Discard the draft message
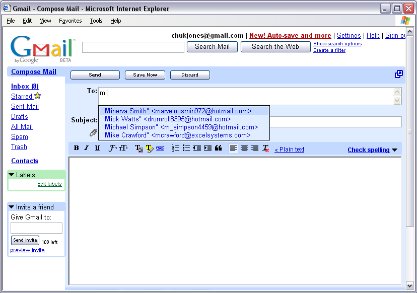Image resolution: width=417 pixels, height=293 pixels. click(x=190, y=75)
